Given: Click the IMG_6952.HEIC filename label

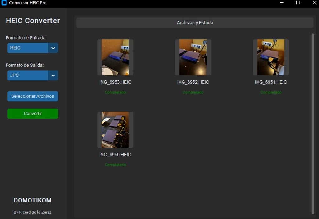Looking at the screenshot, I should 193,82.
